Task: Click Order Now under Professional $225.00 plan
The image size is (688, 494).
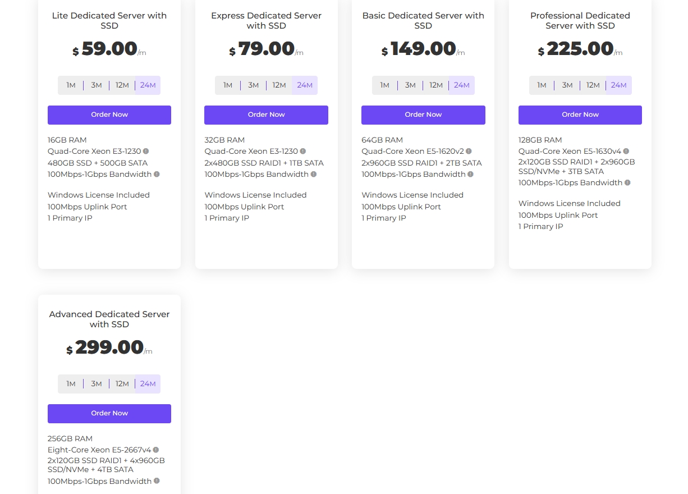Action: click(x=580, y=115)
